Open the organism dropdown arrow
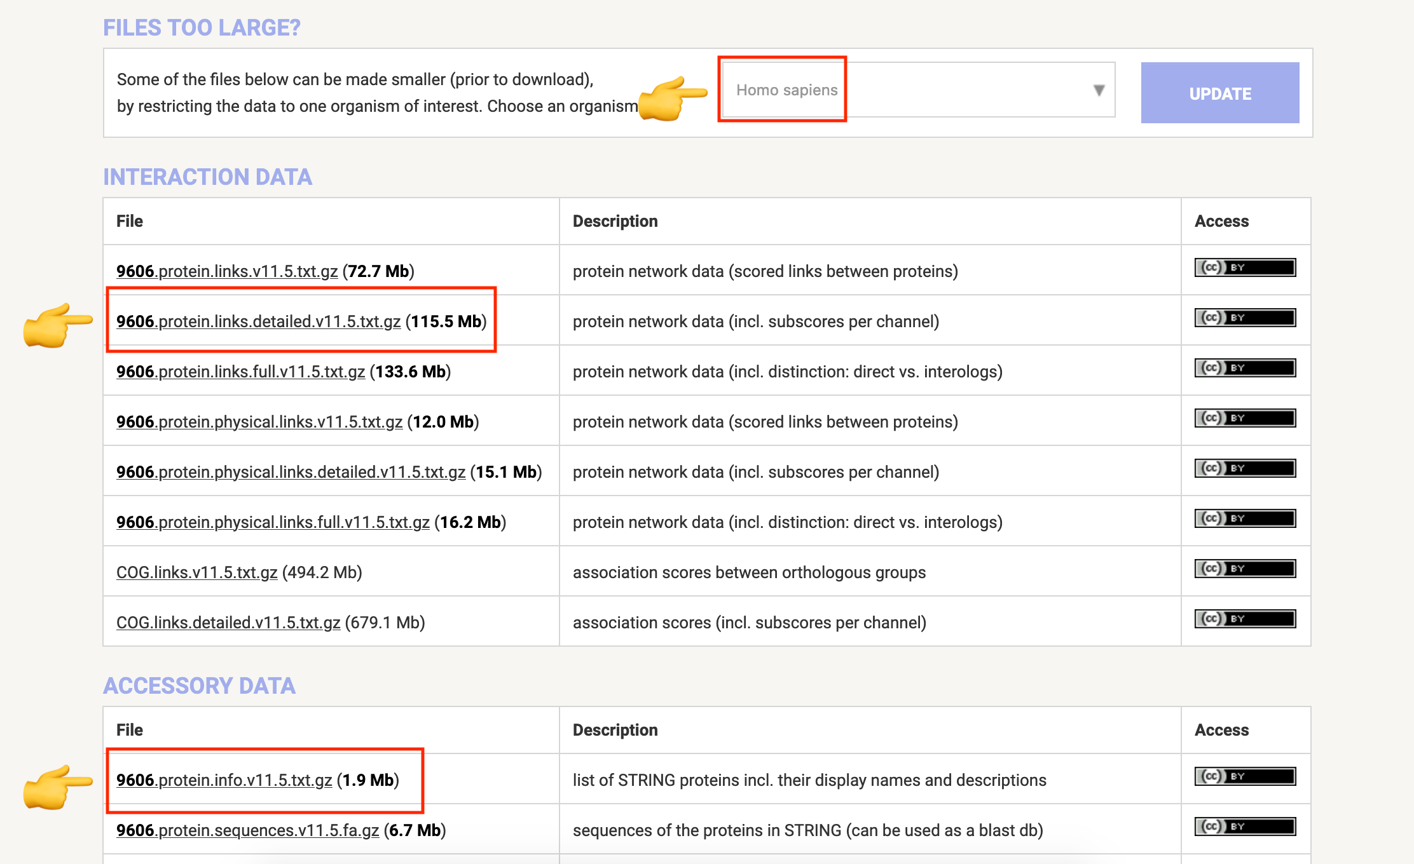 pos(1099,90)
